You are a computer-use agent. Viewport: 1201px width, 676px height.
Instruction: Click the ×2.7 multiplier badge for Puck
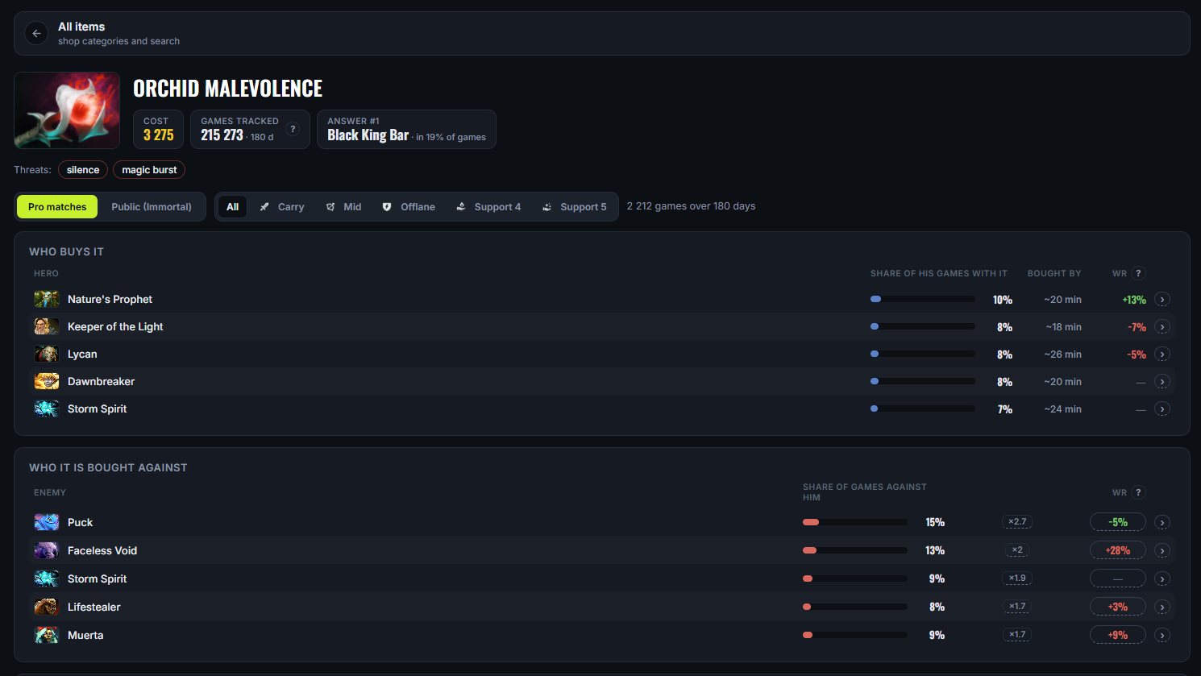[1017, 522]
